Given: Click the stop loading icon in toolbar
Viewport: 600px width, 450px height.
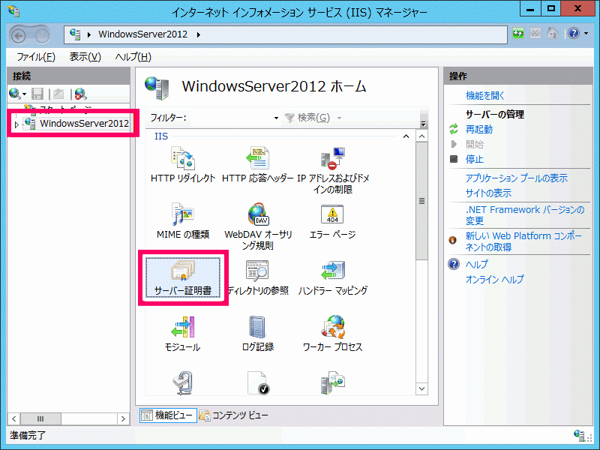Looking at the screenshot, I should point(535,34).
